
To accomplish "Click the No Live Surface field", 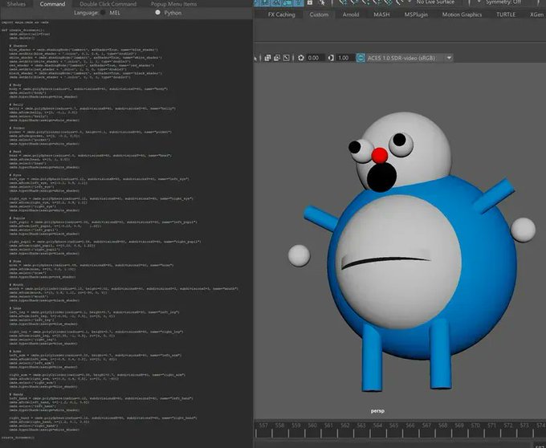I will [435, 2].
